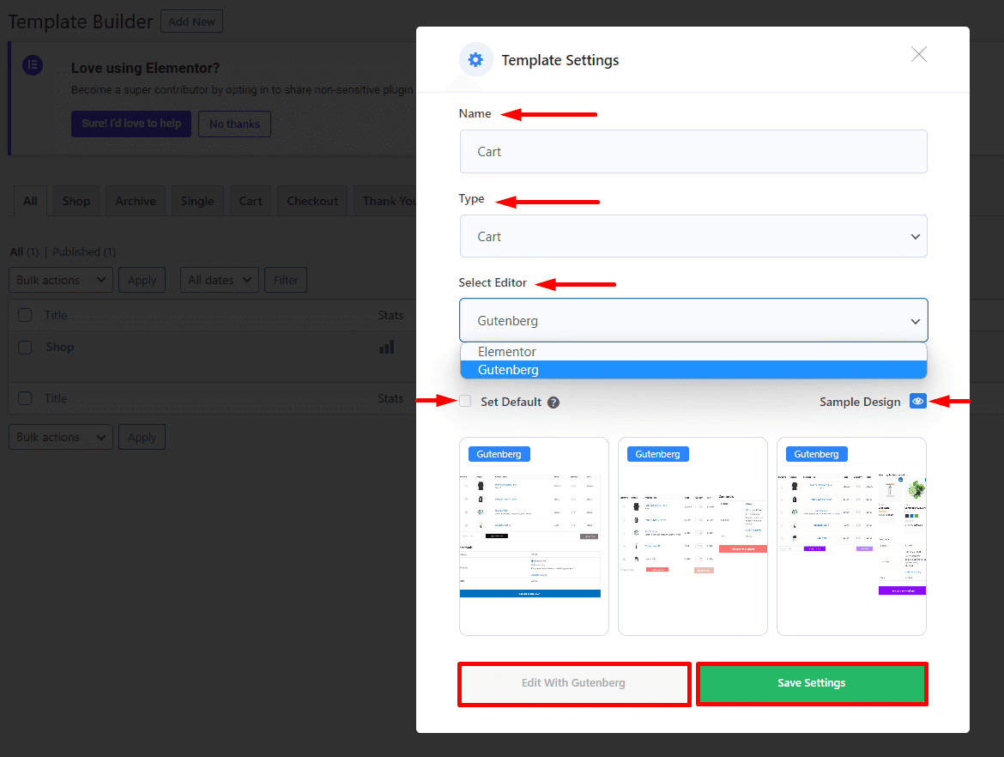Click the Add New button

[191, 21]
